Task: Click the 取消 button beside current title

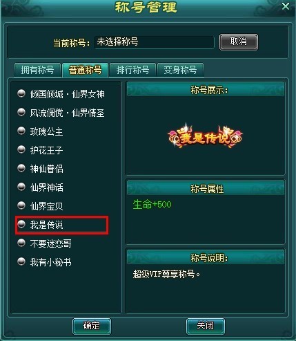Action: 239,42
